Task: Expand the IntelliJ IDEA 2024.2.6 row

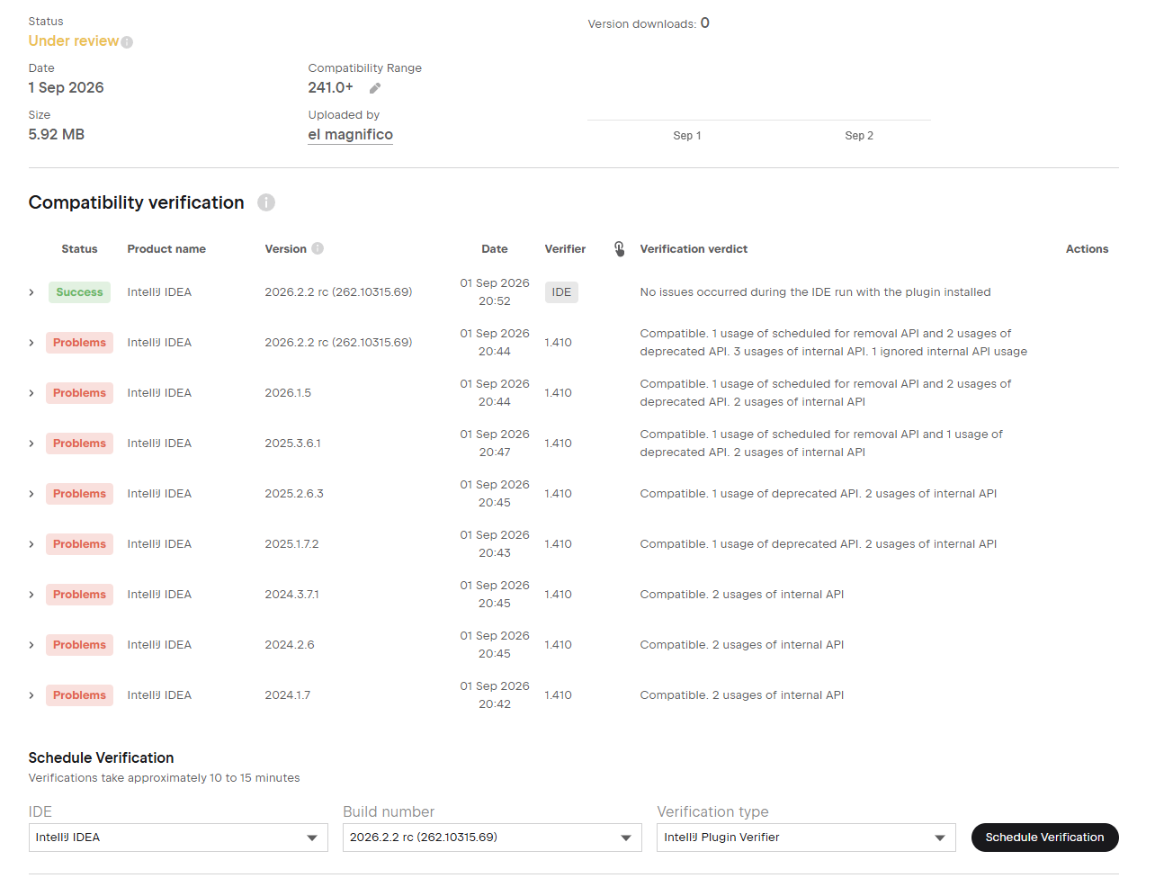Action: coord(31,645)
